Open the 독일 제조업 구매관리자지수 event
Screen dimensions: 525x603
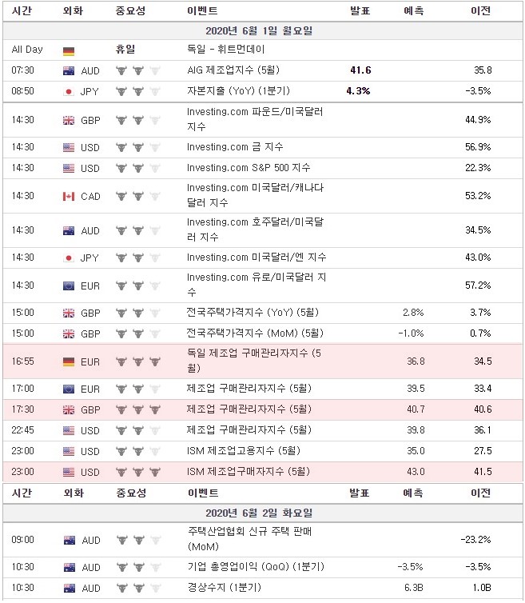pyautogui.click(x=253, y=361)
